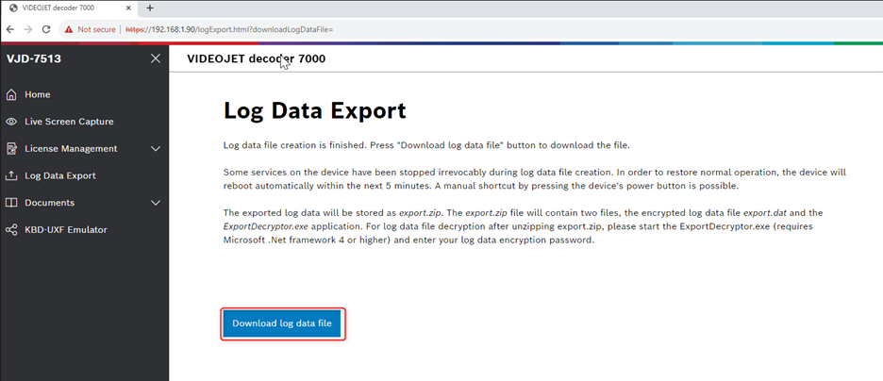The height and width of the screenshot is (381, 883).
Task: Expand the Documents chevron
Action: (156, 203)
